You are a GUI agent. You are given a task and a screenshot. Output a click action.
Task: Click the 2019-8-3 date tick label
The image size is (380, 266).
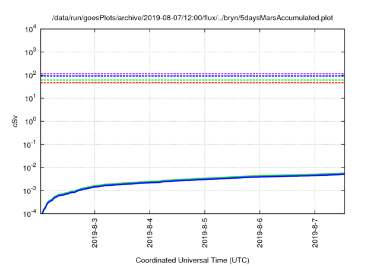(x=95, y=233)
